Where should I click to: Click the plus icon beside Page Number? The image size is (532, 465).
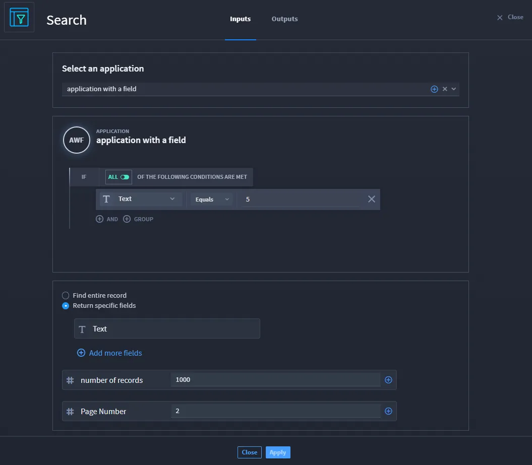point(388,411)
